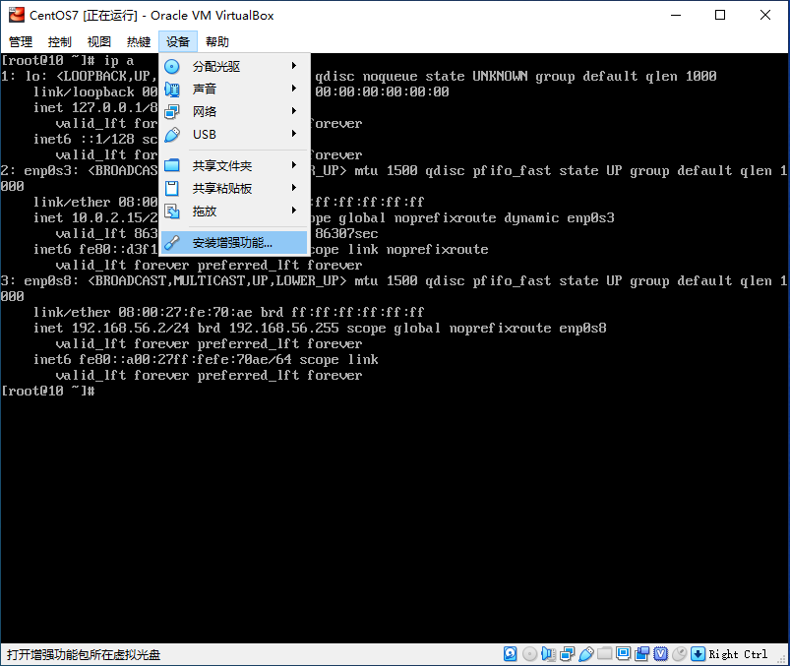
Task: Expand the 共享粘贴板 submenu arrow
Action: 294,188
